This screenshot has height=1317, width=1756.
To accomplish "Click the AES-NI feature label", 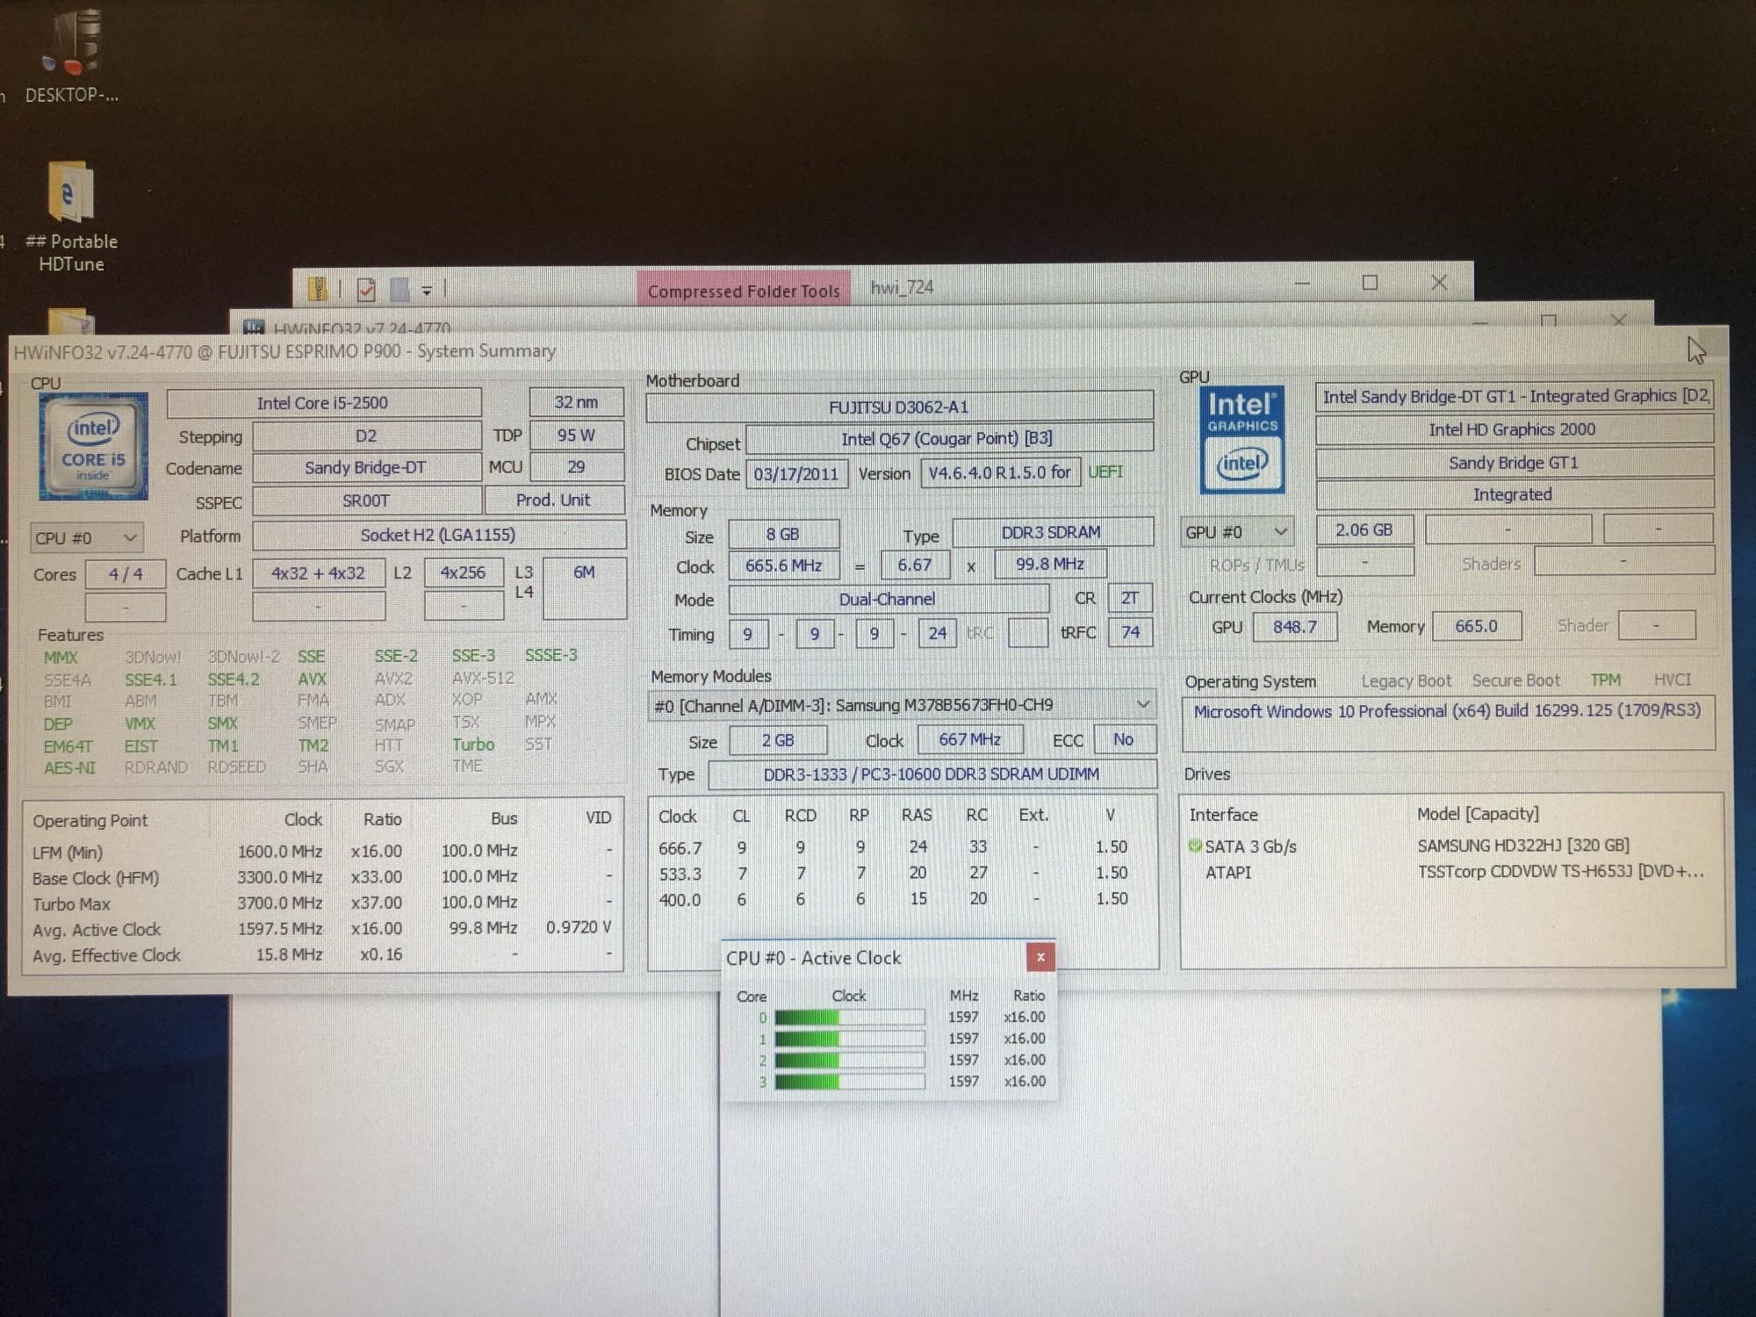I will [x=69, y=767].
